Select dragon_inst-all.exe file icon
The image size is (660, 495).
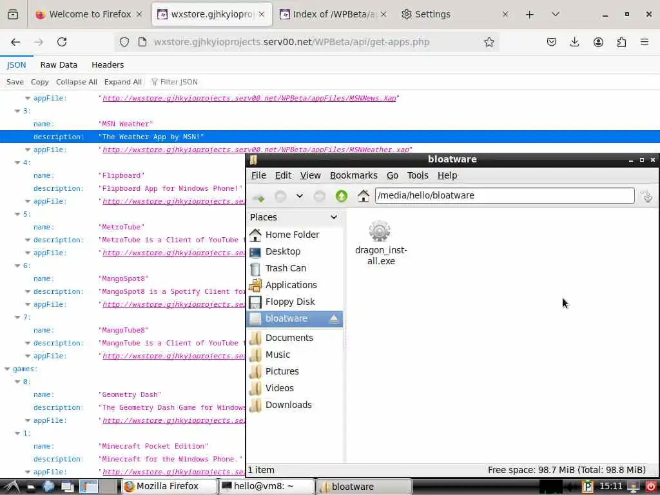[380, 231]
